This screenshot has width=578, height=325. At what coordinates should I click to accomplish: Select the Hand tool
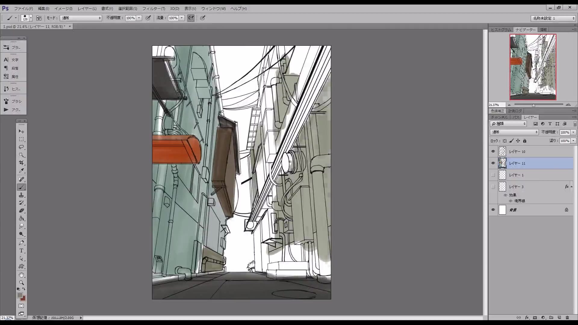point(21,275)
